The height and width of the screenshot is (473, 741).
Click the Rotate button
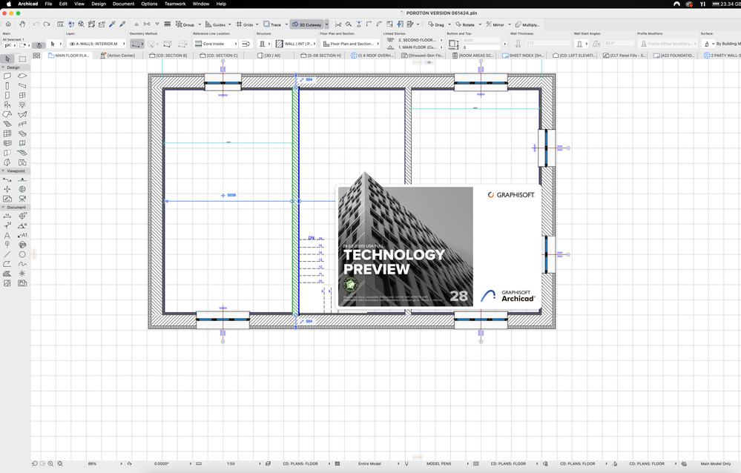tap(465, 24)
